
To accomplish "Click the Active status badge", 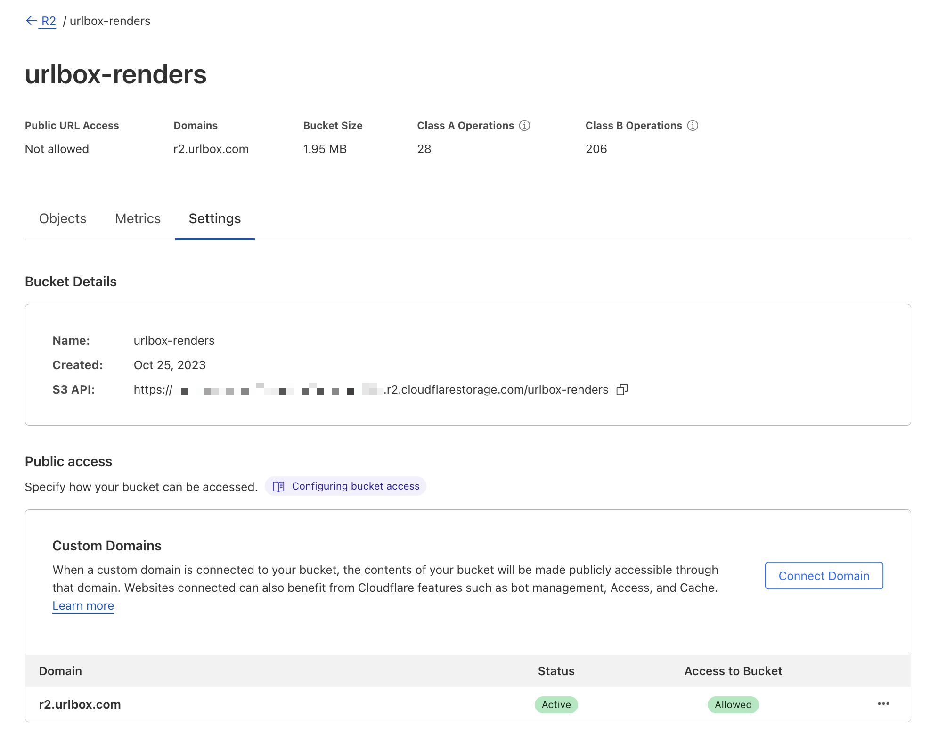I will point(556,705).
